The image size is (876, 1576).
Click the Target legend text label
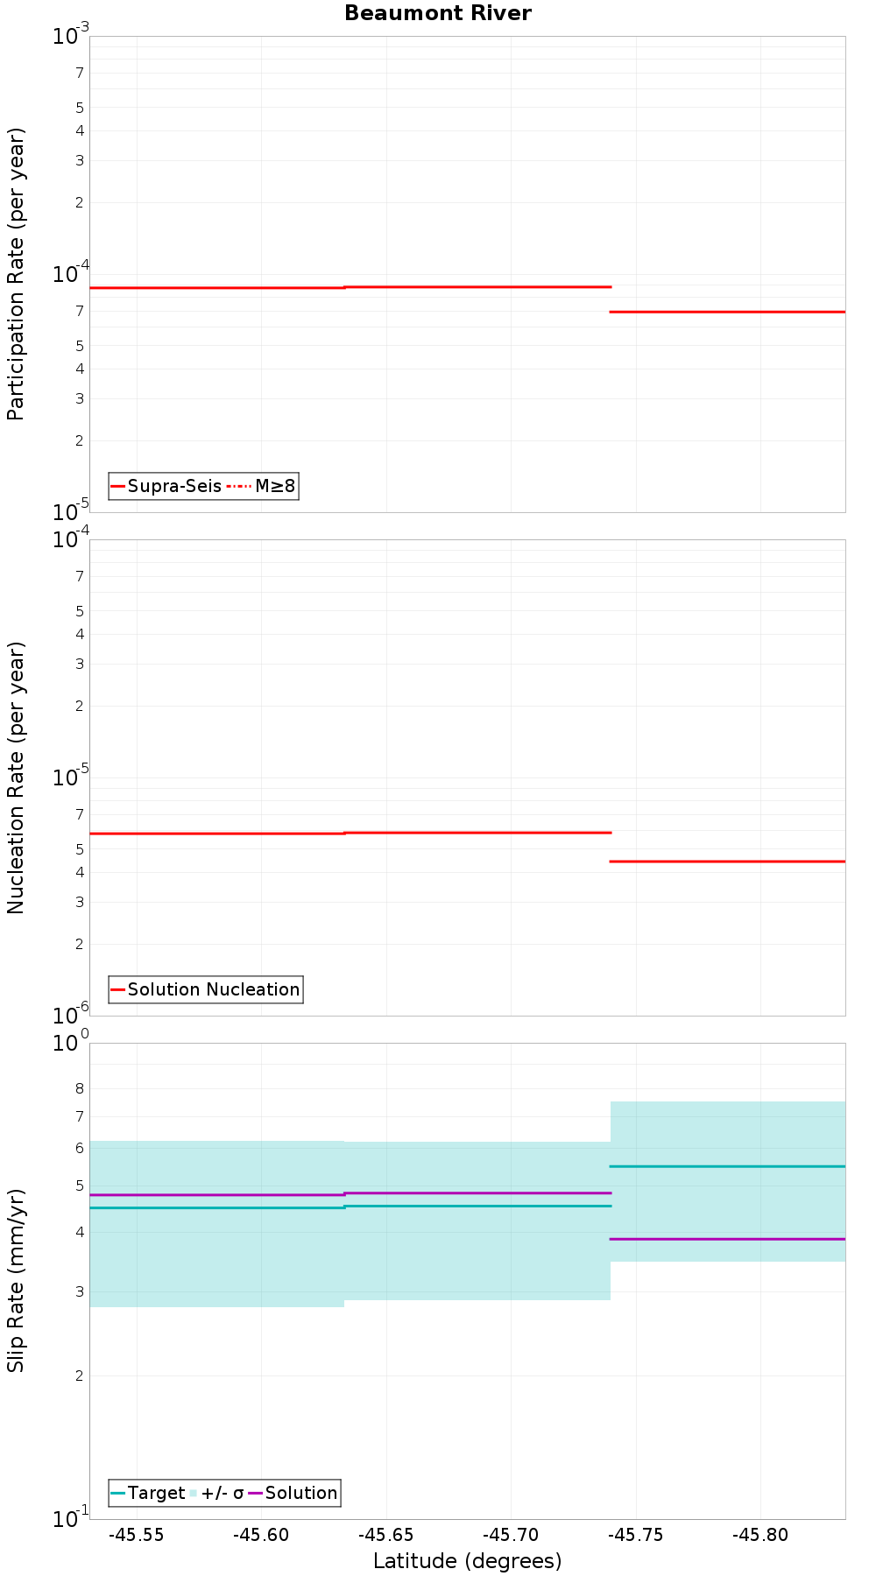[157, 1493]
